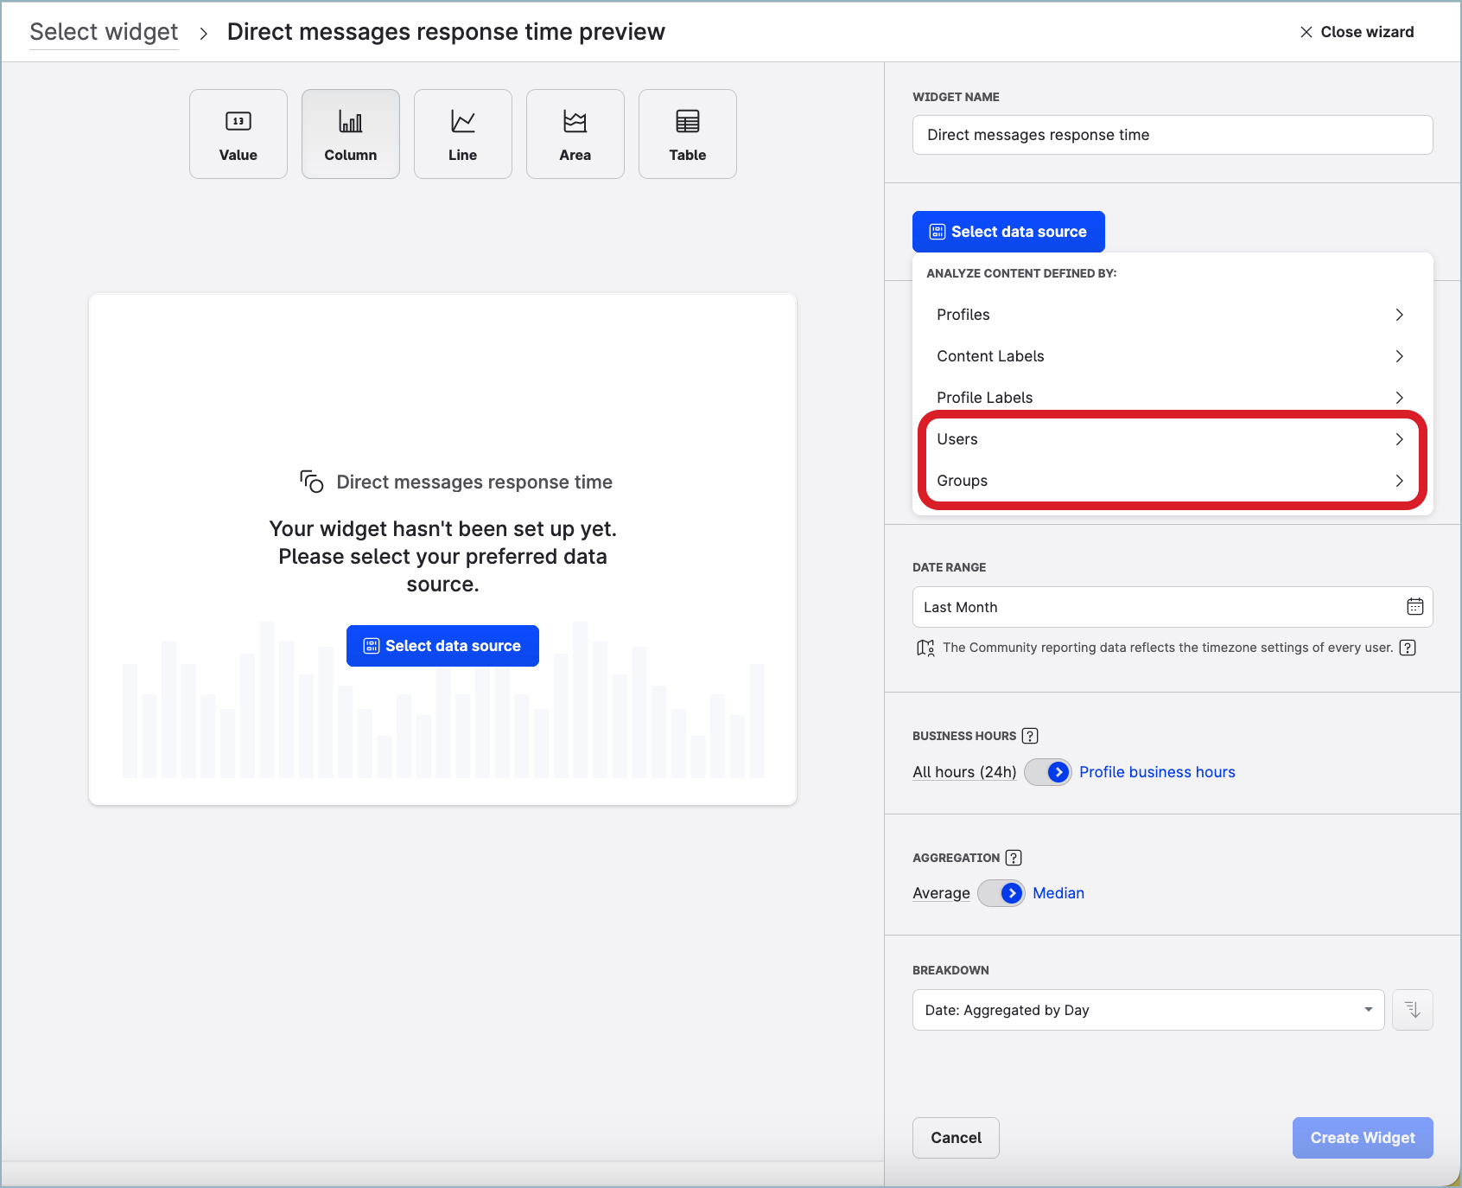Click the Widget Name text field

point(1173,135)
